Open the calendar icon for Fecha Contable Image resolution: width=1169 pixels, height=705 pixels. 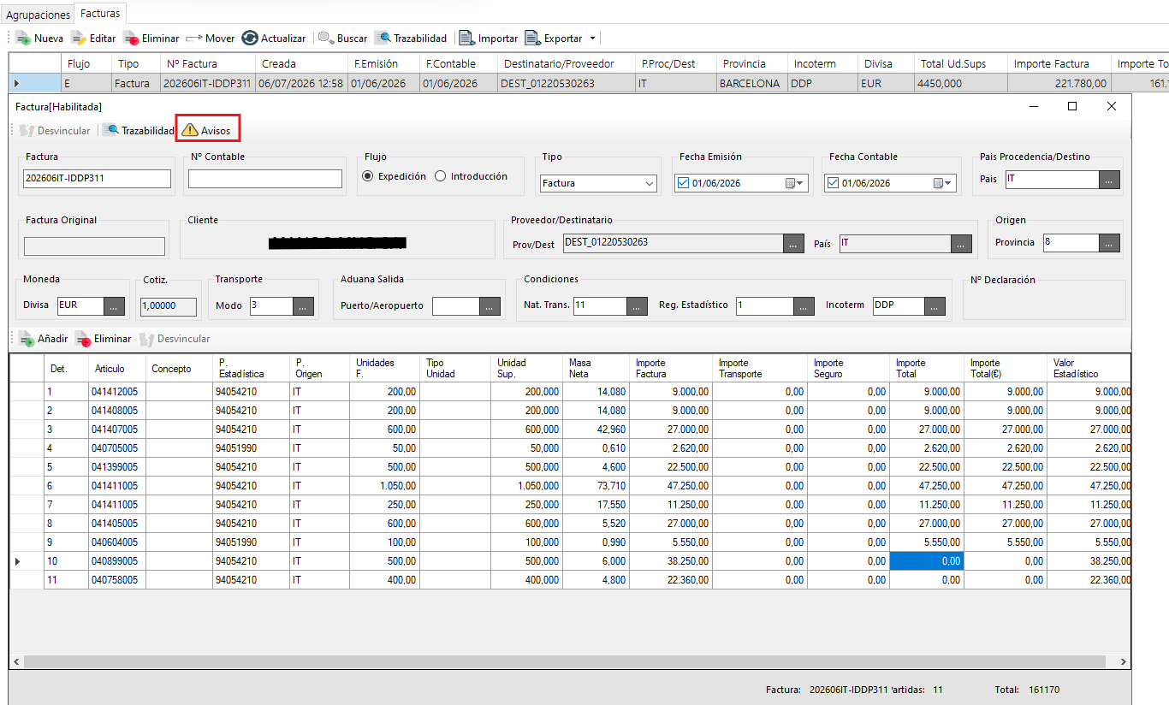point(945,183)
